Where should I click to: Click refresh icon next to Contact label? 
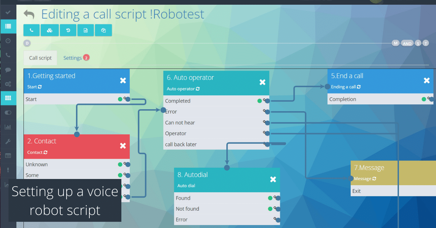[46, 152]
